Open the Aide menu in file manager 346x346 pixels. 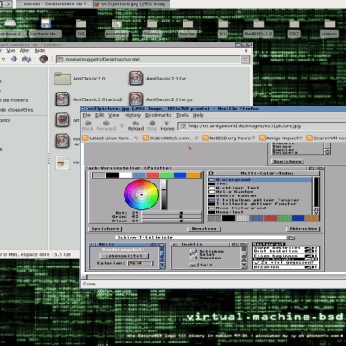(x=40, y=50)
